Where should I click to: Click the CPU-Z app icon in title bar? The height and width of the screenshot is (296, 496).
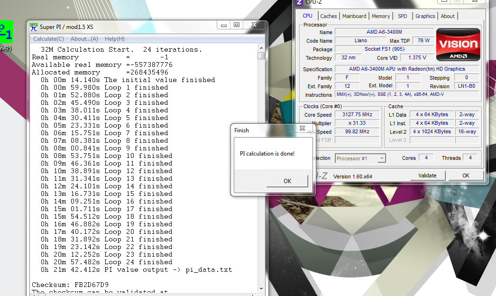[299, 2]
